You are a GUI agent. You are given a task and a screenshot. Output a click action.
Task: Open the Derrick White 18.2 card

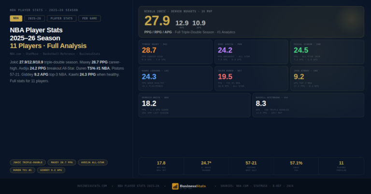pos(194,105)
